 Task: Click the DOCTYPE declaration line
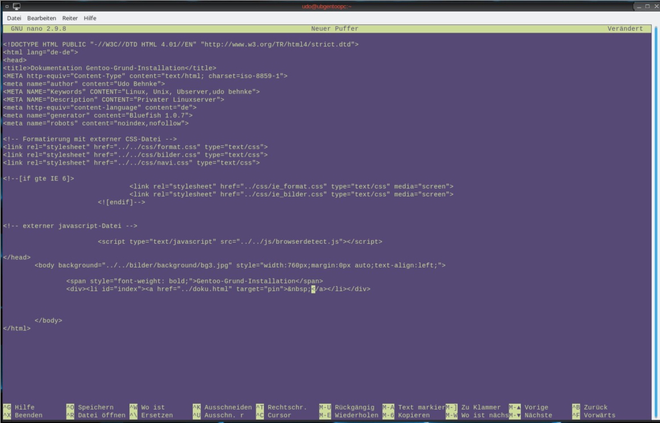pyautogui.click(x=181, y=44)
